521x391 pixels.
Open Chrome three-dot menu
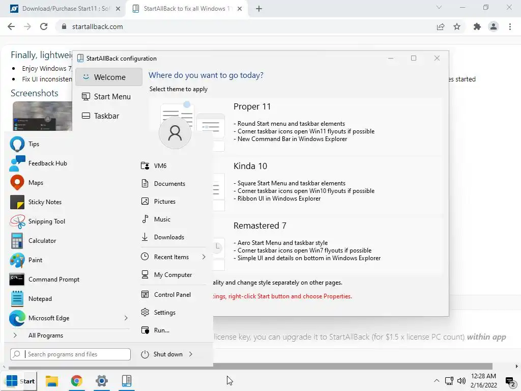coord(510,26)
